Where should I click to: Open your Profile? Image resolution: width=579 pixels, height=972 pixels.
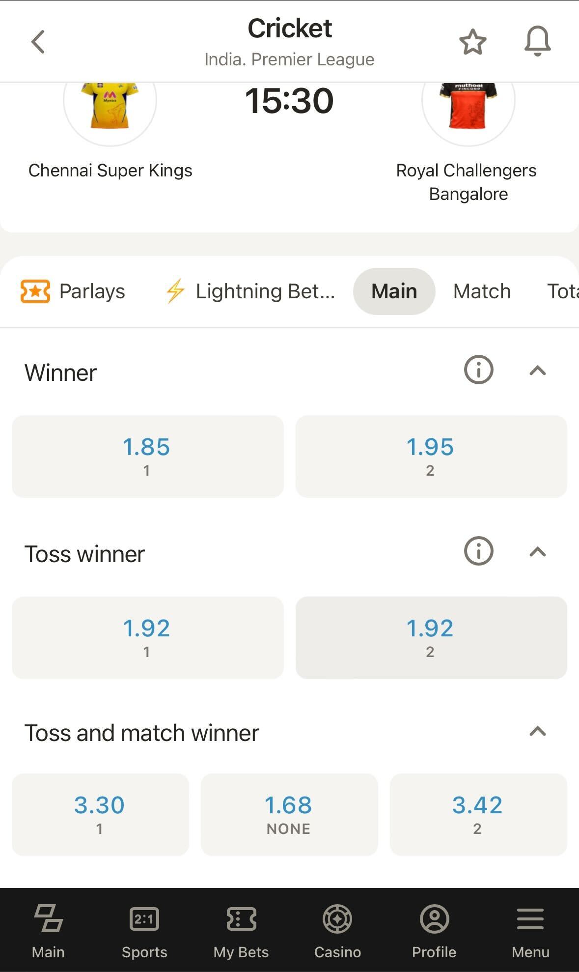[x=433, y=931]
